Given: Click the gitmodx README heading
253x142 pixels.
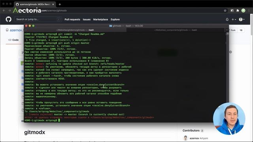Looking at the screenshot, I should [x=34, y=133].
